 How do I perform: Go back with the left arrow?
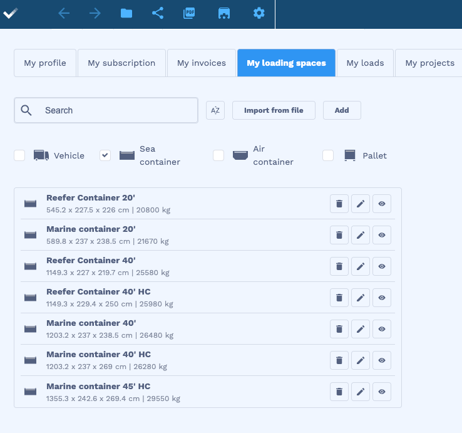tap(64, 13)
